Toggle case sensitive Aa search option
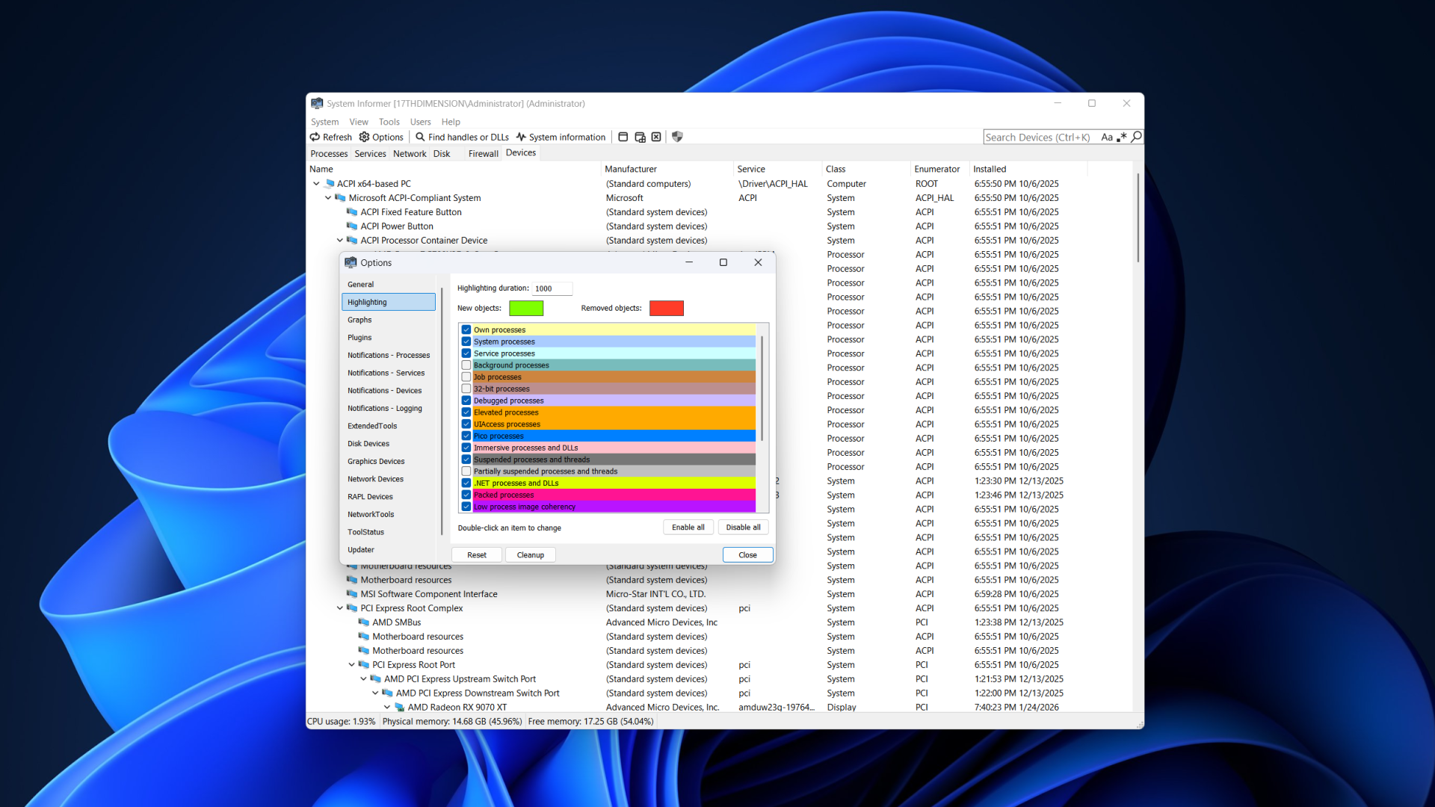This screenshot has width=1435, height=807. pos(1107,137)
